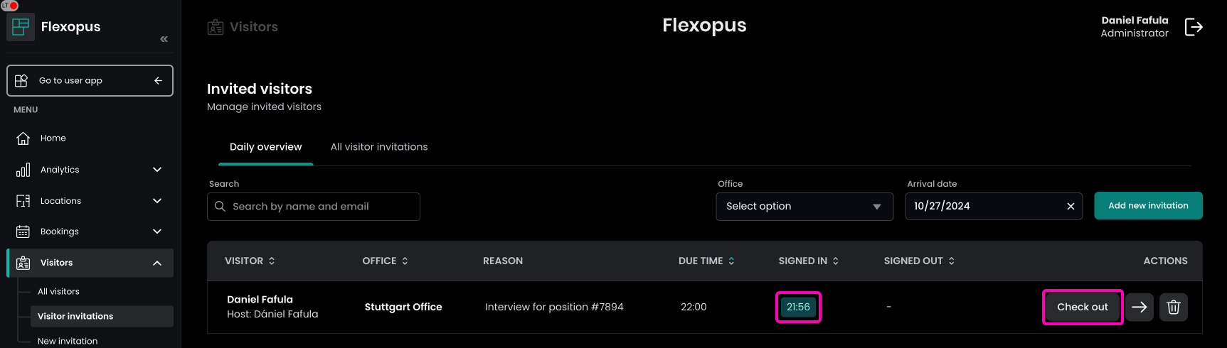Click Go to user app button
The height and width of the screenshot is (348, 1227).
pos(90,81)
